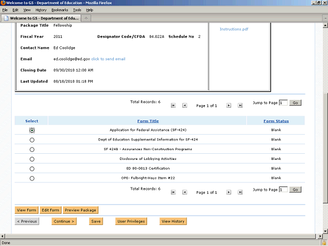
Task: Sort by Form Title column header
Action: [x=148, y=121]
